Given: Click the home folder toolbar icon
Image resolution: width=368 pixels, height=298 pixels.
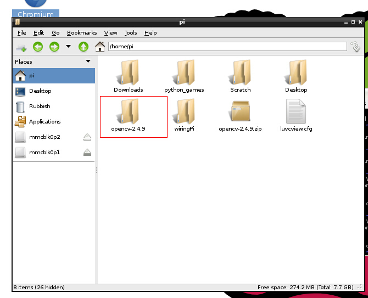Looking at the screenshot, I should pos(100,47).
